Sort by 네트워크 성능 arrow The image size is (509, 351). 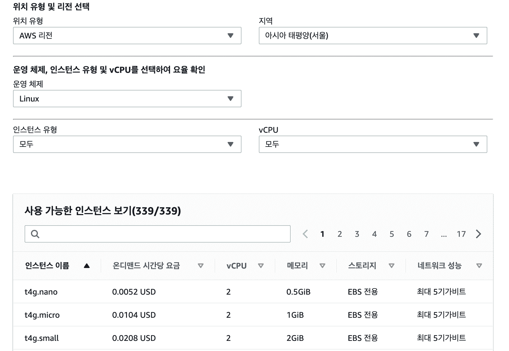pos(479,266)
